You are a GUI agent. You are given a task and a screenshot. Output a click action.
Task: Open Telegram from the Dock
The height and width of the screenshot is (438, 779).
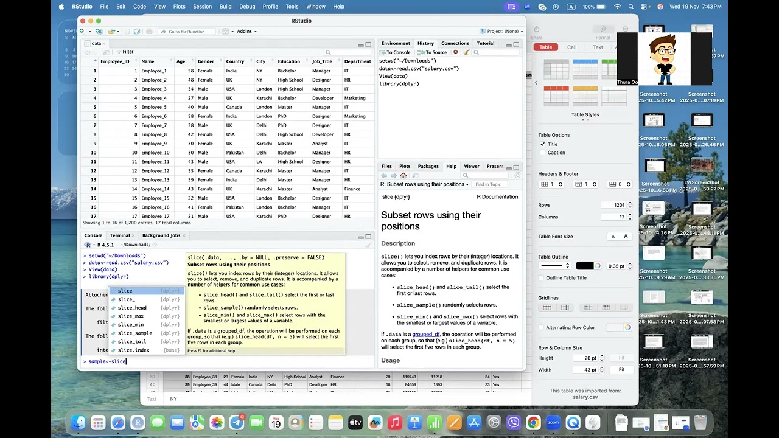click(237, 422)
